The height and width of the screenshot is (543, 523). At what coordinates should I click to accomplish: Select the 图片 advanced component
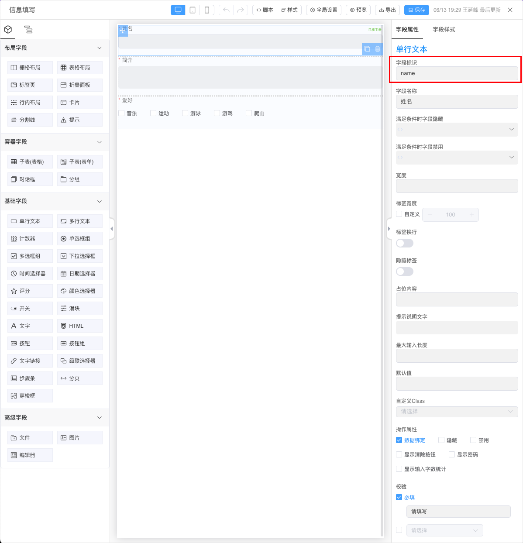[79, 437]
